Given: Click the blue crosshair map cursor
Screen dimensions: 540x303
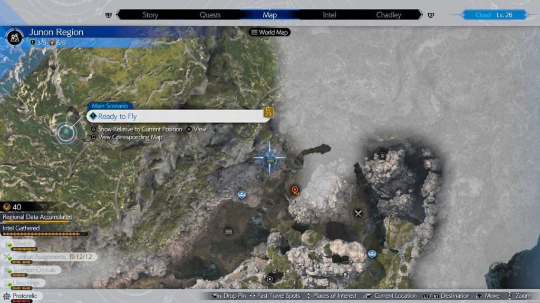Looking at the screenshot, I should (x=270, y=159).
